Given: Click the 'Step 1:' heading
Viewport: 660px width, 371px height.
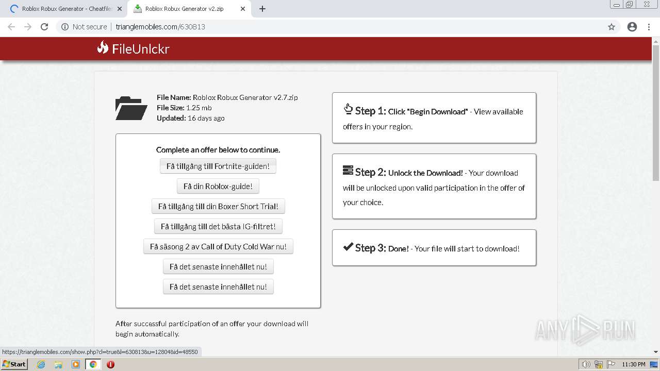Looking at the screenshot, I should pyautogui.click(x=370, y=111).
